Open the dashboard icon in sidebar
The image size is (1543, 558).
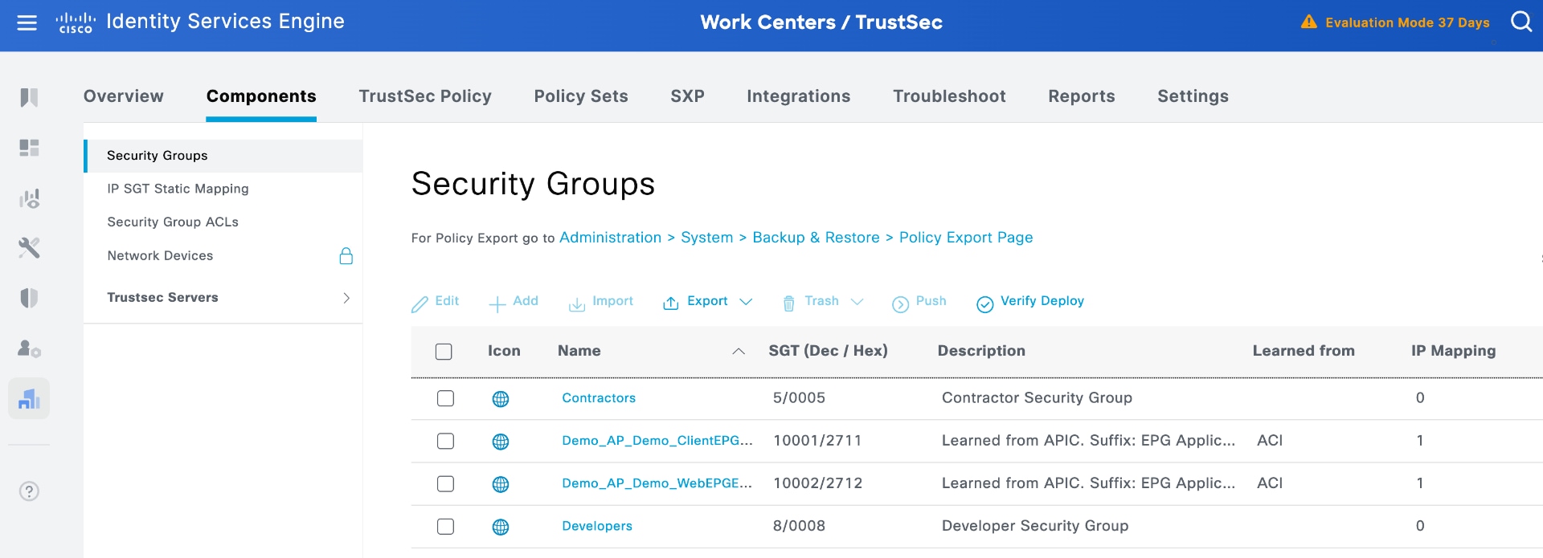click(x=29, y=148)
